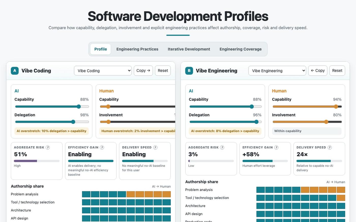Adjust Human Involvement slider in panel B

coord(307,122)
